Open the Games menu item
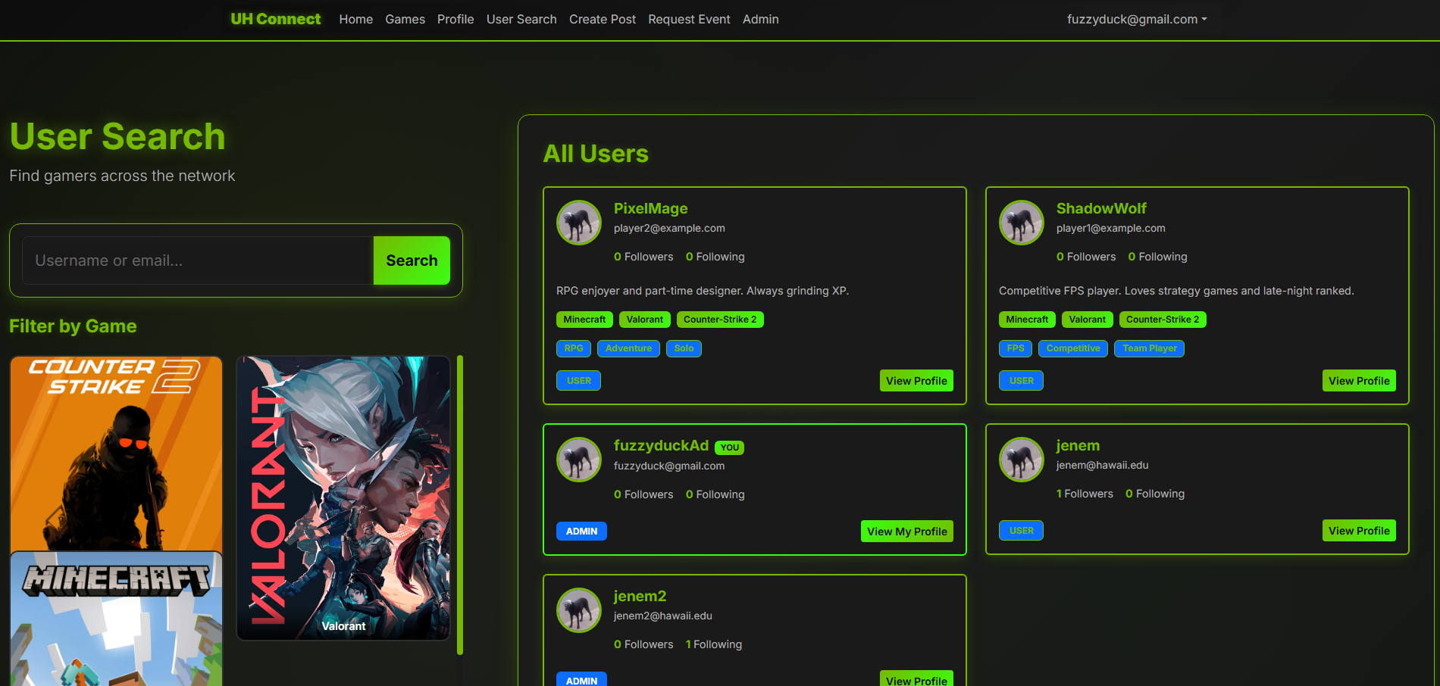Screen dimensions: 1440x686 point(405,19)
